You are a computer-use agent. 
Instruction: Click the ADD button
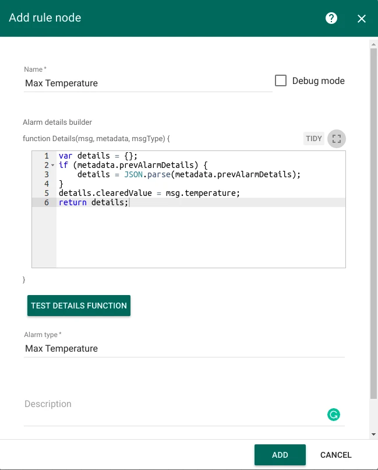280,455
